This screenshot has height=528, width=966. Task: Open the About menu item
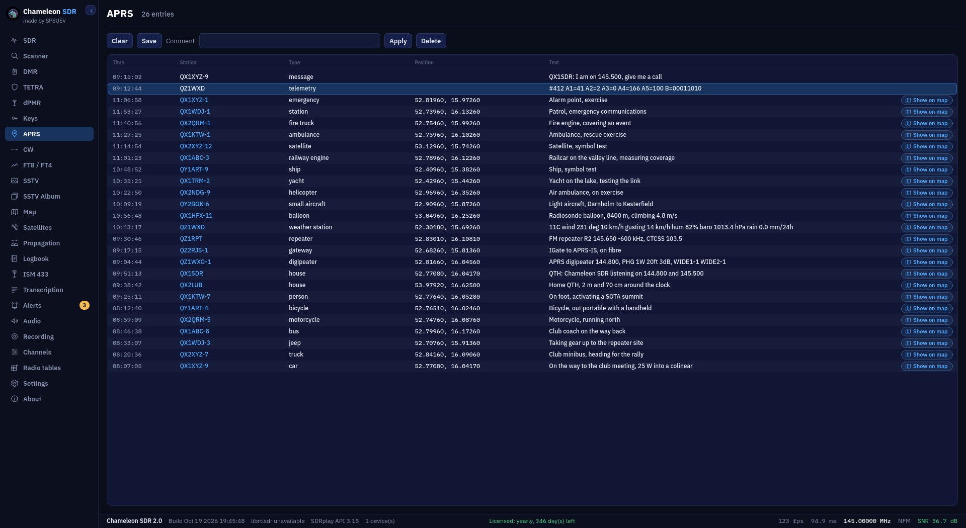pyautogui.click(x=49, y=399)
